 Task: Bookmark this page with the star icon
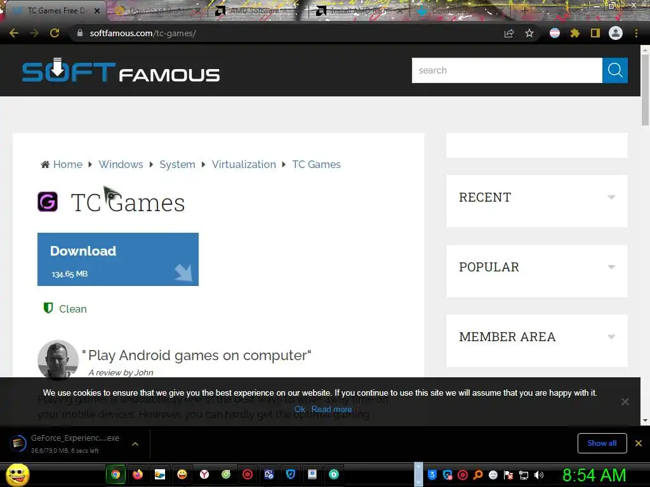tap(529, 33)
